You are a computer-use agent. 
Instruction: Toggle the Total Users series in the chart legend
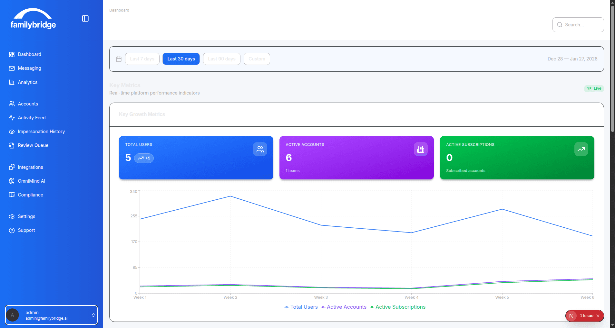coord(301,307)
